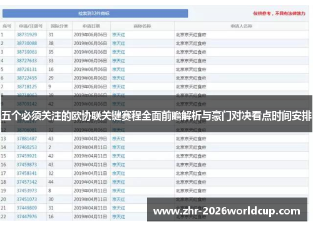Click the 序号 column header
The width and height of the screenshot is (313, 227).
pyautogui.click(x=7, y=26)
